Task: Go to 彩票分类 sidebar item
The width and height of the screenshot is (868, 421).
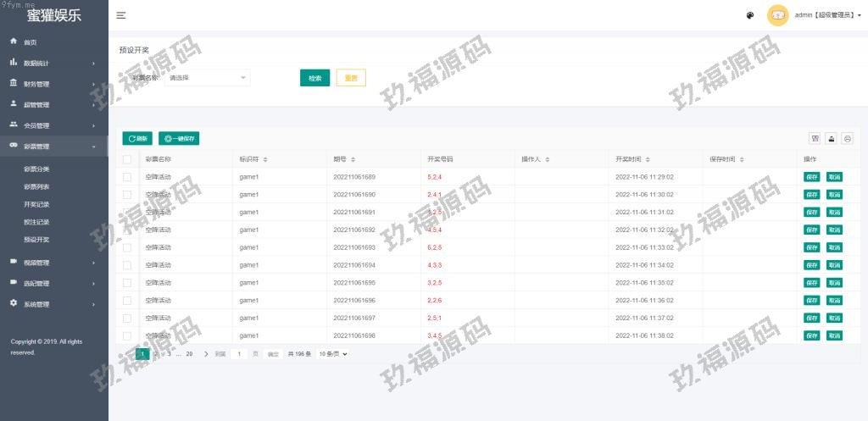Action: tap(36, 169)
